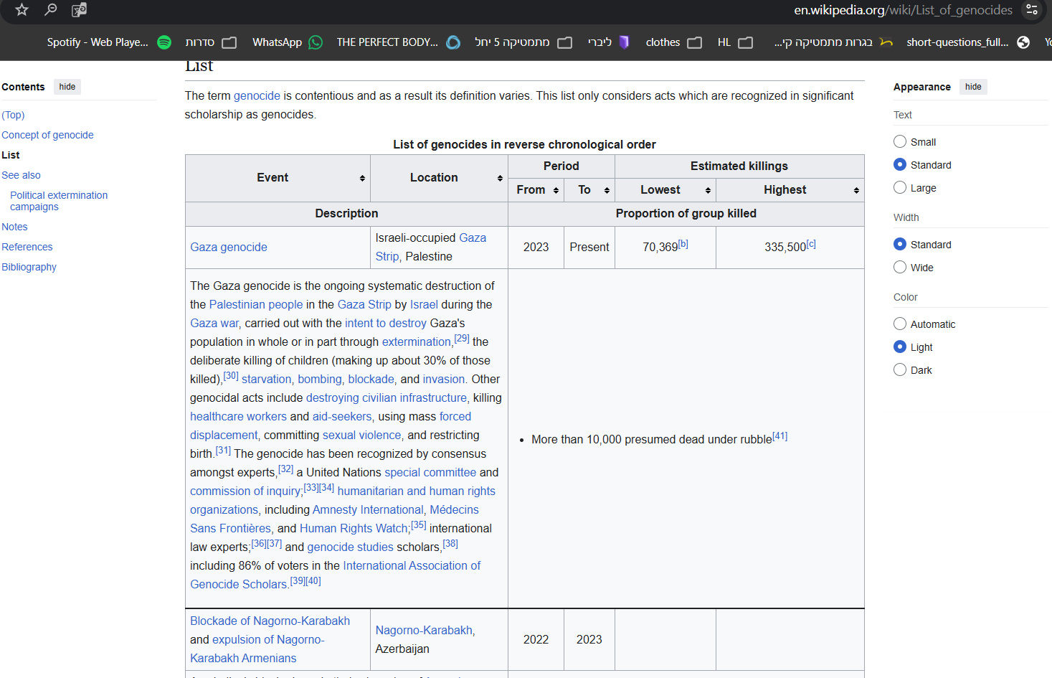Open the intent to destroy link
This screenshot has height=678, width=1052.
click(x=386, y=323)
